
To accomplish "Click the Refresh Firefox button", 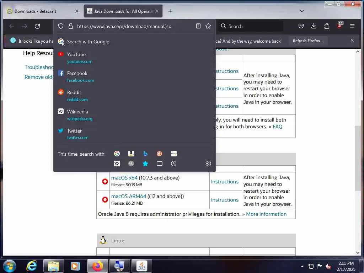I will tap(308, 41).
